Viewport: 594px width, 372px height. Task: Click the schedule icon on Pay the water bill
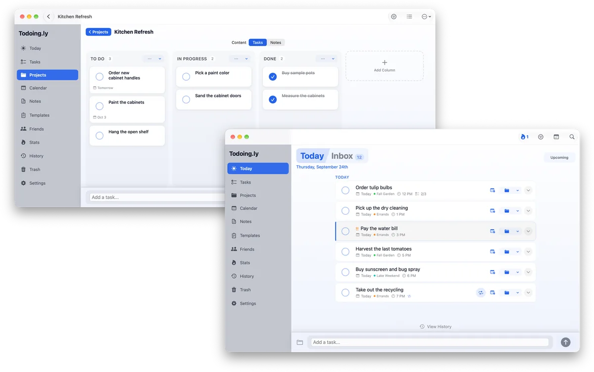coord(493,232)
